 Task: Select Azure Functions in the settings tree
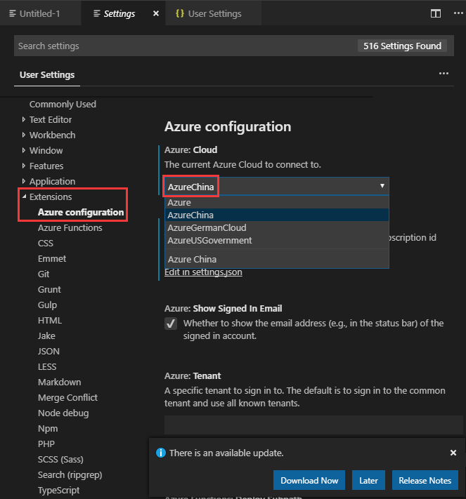point(70,228)
